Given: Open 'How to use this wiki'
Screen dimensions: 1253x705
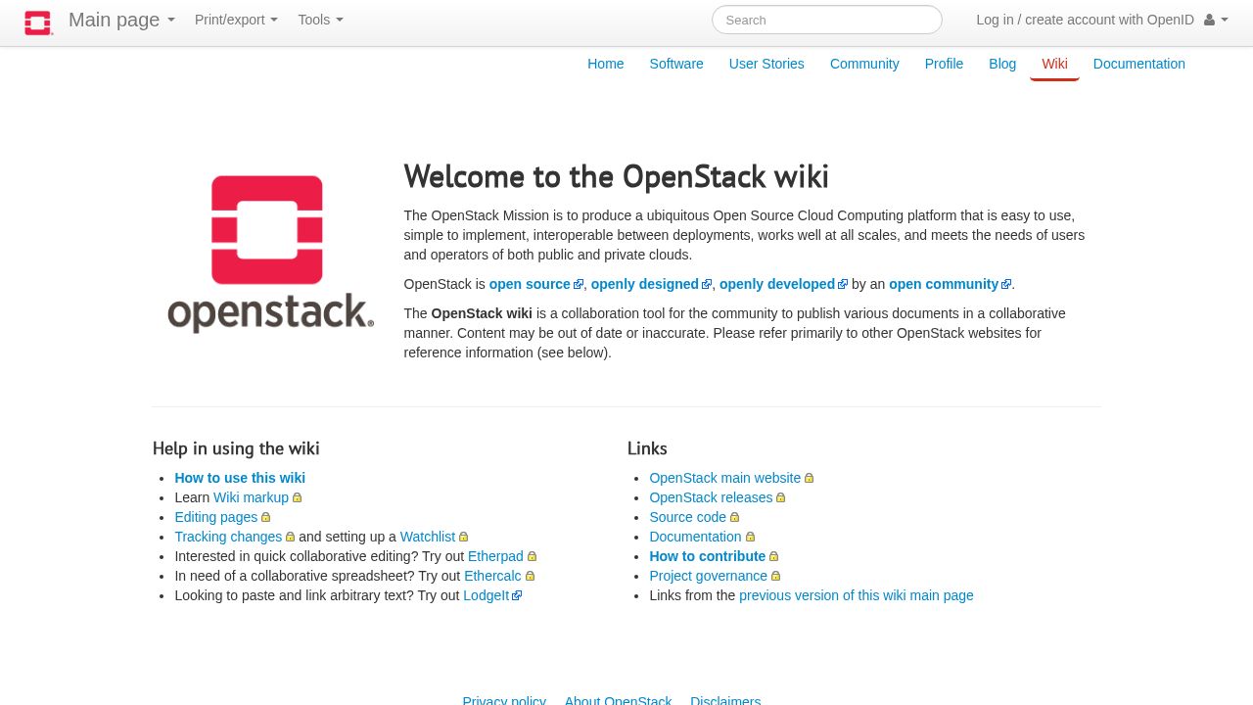Looking at the screenshot, I should click(240, 478).
